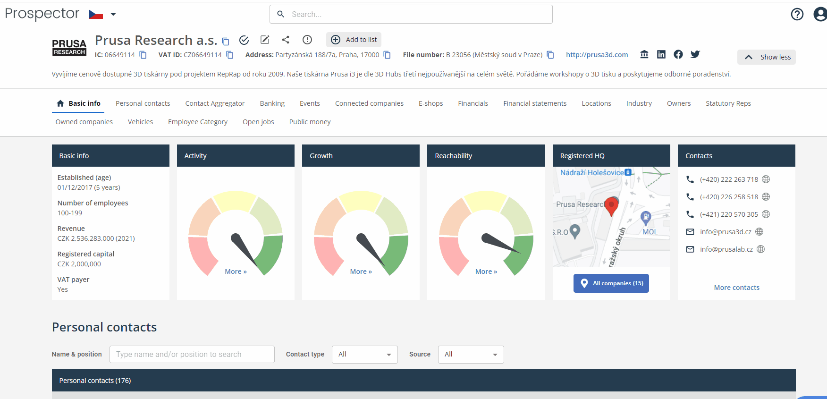This screenshot has height=399, width=827.
Task: Open the Contact type dropdown
Action: [365, 355]
